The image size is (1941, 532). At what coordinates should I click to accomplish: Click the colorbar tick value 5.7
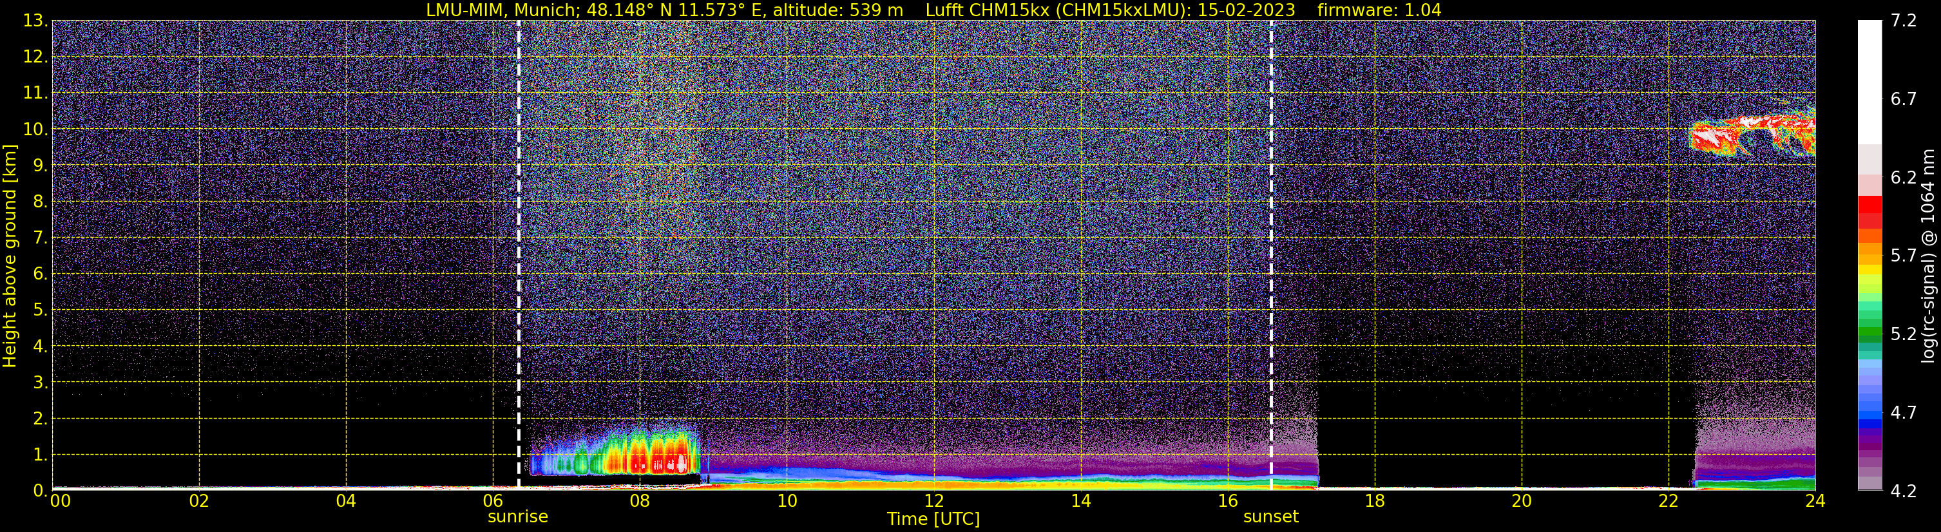(1904, 256)
